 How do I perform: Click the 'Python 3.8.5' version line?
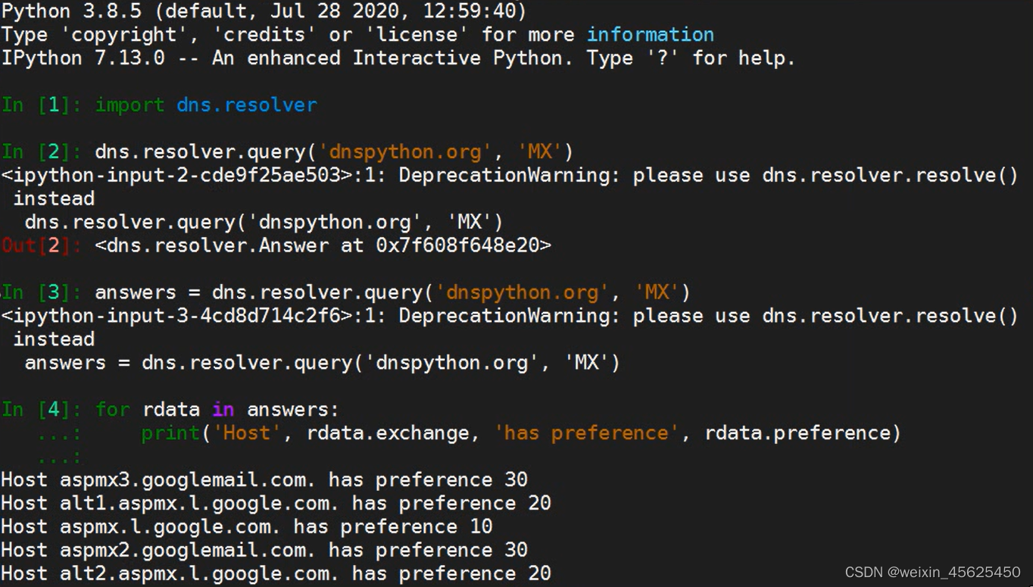click(264, 11)
